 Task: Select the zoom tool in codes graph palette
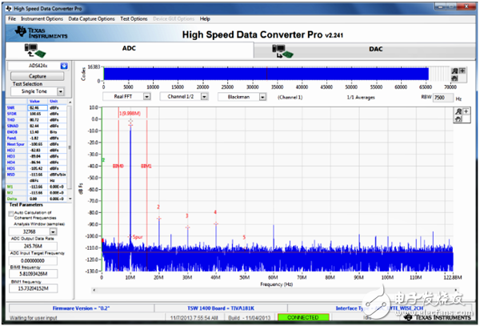(455, 71)
